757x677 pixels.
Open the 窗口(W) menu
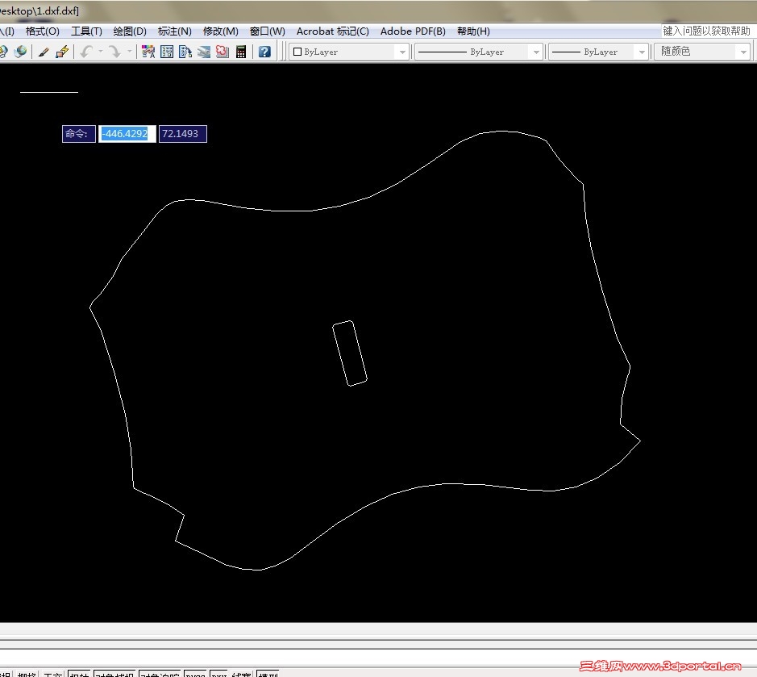click(268, 31)
